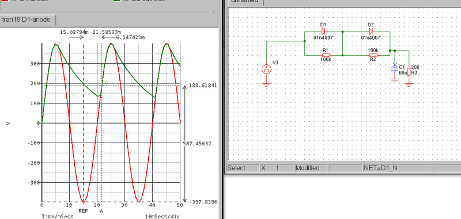Select the ground symbol below R3
The height and width of the screenshot is (219, 461).
[409, 85]
